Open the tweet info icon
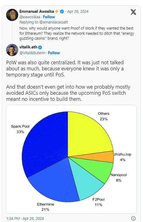The width and height of the screenshot is (143, 222). [x=133, y=218]
